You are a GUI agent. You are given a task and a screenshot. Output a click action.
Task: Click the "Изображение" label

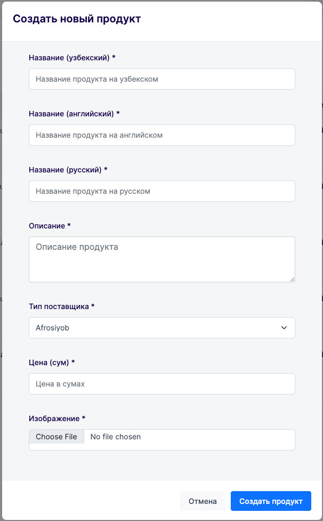click(x=56, y=418)
